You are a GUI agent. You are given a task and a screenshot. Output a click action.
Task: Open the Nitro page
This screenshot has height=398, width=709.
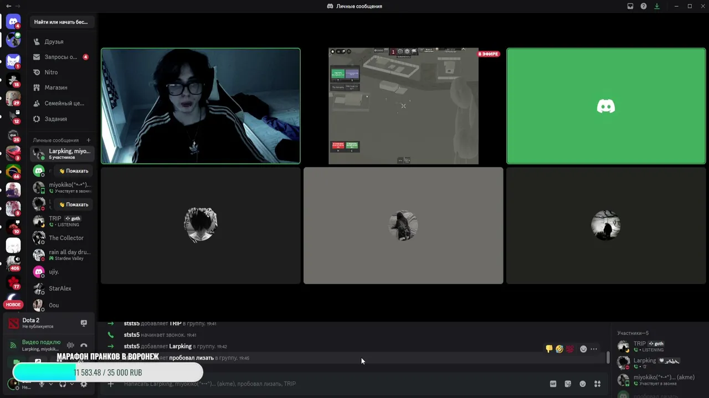coord(62,72)
